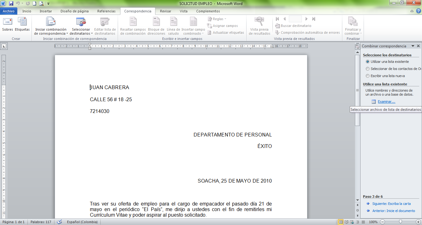The height and width of the screenshot is (225, 422).
Task: Click the Save icon in Quick Access toolbar
Action: 11,4
